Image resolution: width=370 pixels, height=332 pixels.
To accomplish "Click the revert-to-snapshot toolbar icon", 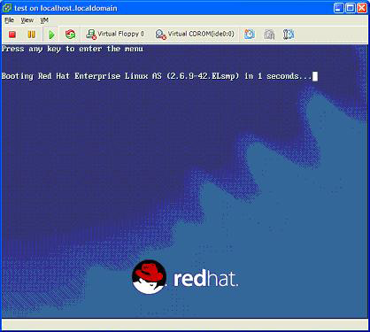I will [269, 35].
